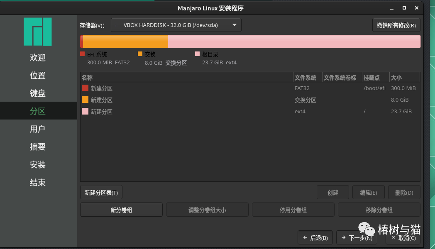Select the pink root segment in partition bar
435x249 pixels.
pyautogui.click(x=294, y=41)
